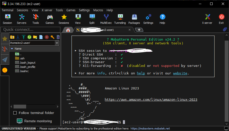Open the Games menu
The height and width of the screenshot is (131, 229).
[x=71, y=10]
